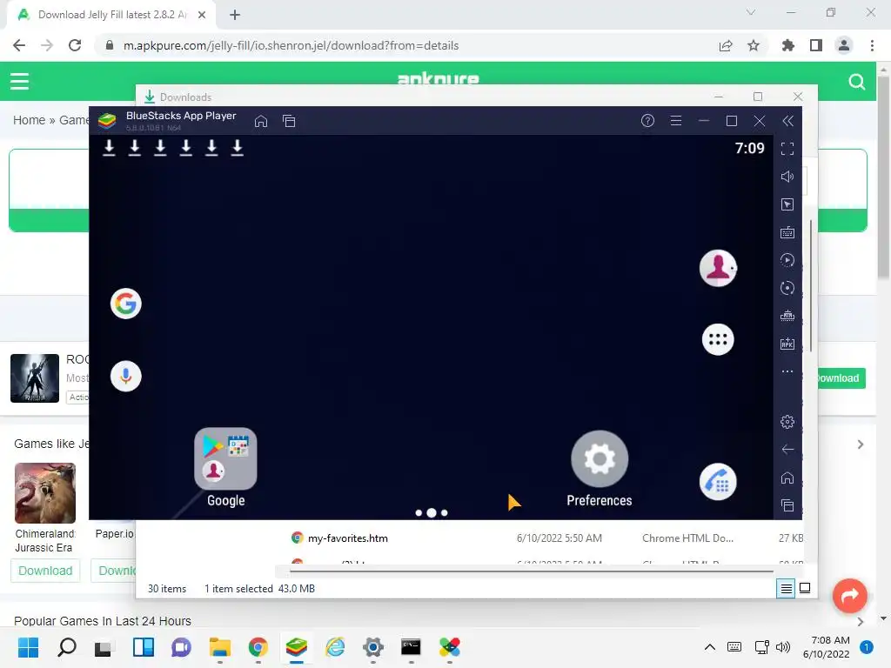The width and height of the screenshot is (891, 668).
Task: Click the Downloads window horizontal scrollbar
Action: click(532, 571)
